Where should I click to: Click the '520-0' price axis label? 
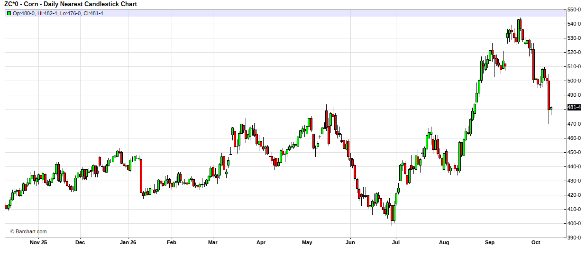click(575, 52)
